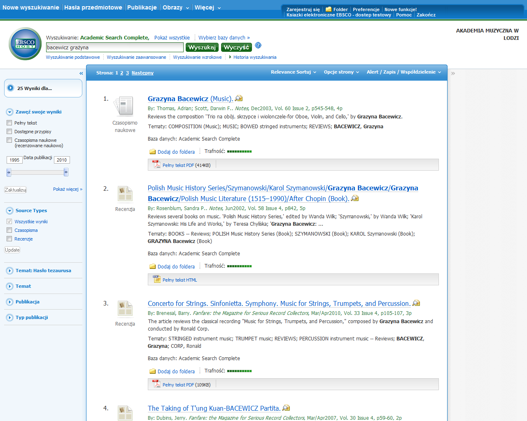Expand the Typ publikacji section
Screen dimensions: 527x421
[x=10, y=317]
